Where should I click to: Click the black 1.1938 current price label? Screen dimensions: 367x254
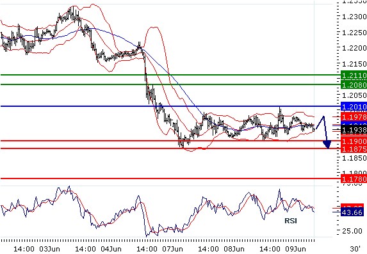pyautogui.click(x=354, y=130)
